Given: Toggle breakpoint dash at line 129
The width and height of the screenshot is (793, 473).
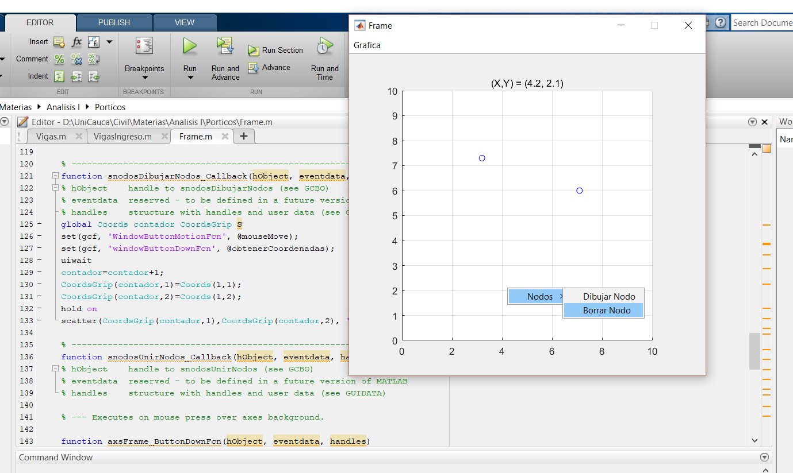Looking at the screenshot, I should point(39,273).
